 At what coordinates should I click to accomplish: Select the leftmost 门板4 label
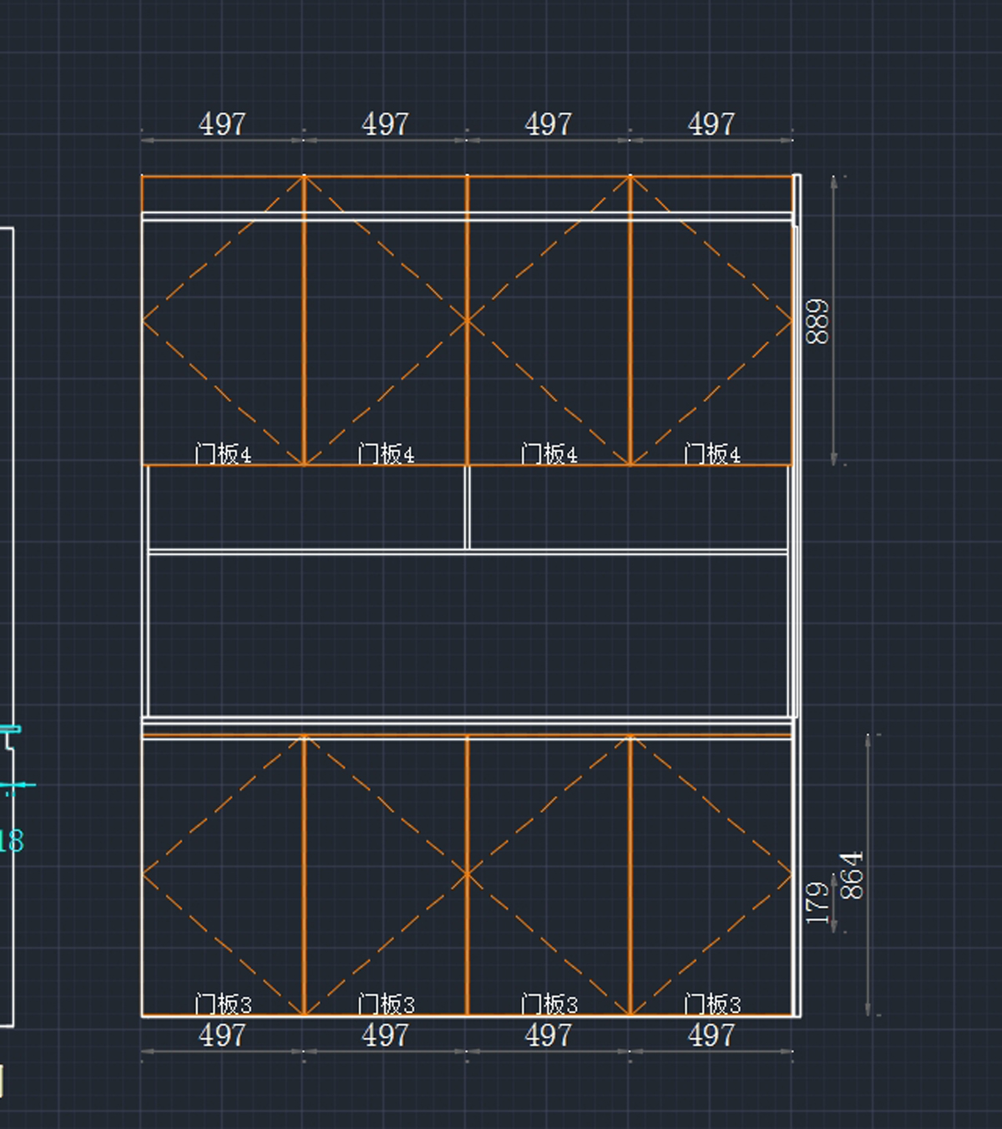click(223, 454)
